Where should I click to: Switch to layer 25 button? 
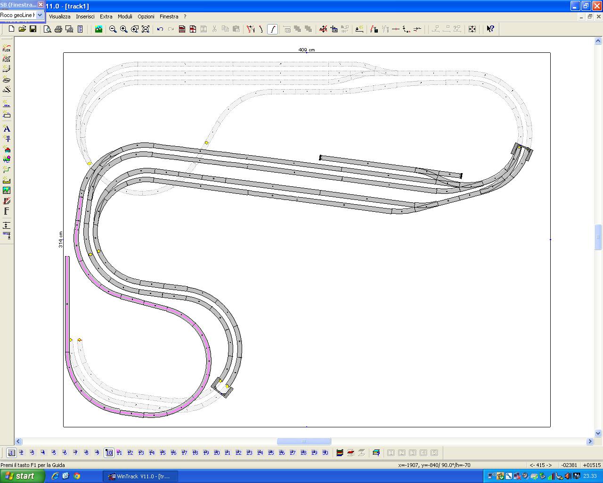tap(271, 453)
